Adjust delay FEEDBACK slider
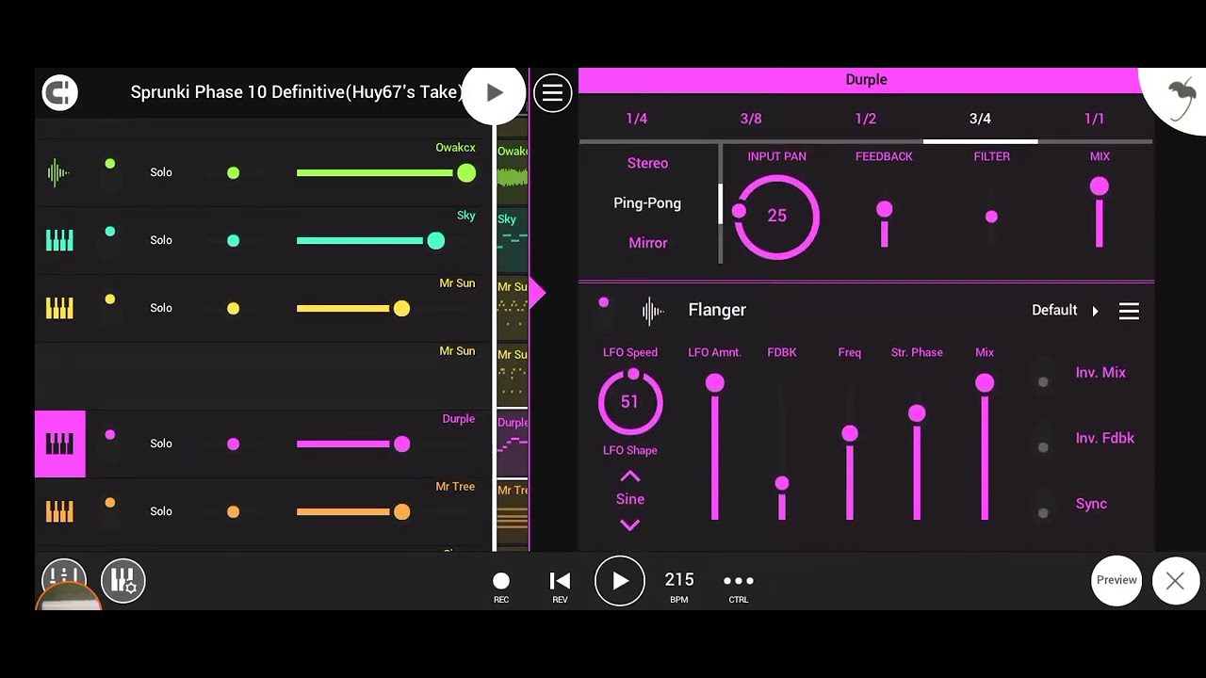 click(884, 217)
